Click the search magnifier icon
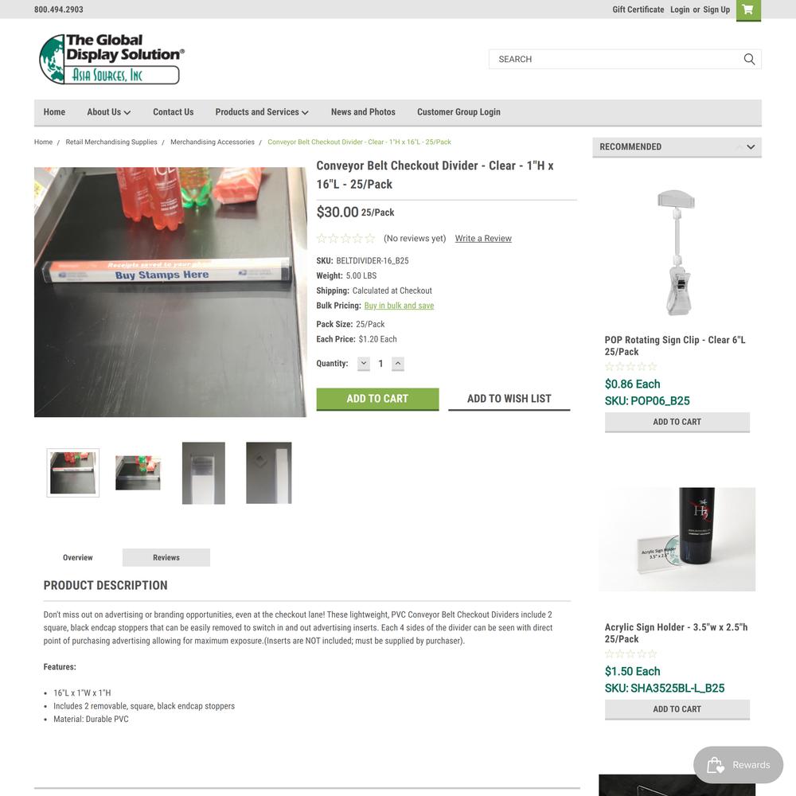The width and height of the screenshot is (796, 796). point(749,59)
